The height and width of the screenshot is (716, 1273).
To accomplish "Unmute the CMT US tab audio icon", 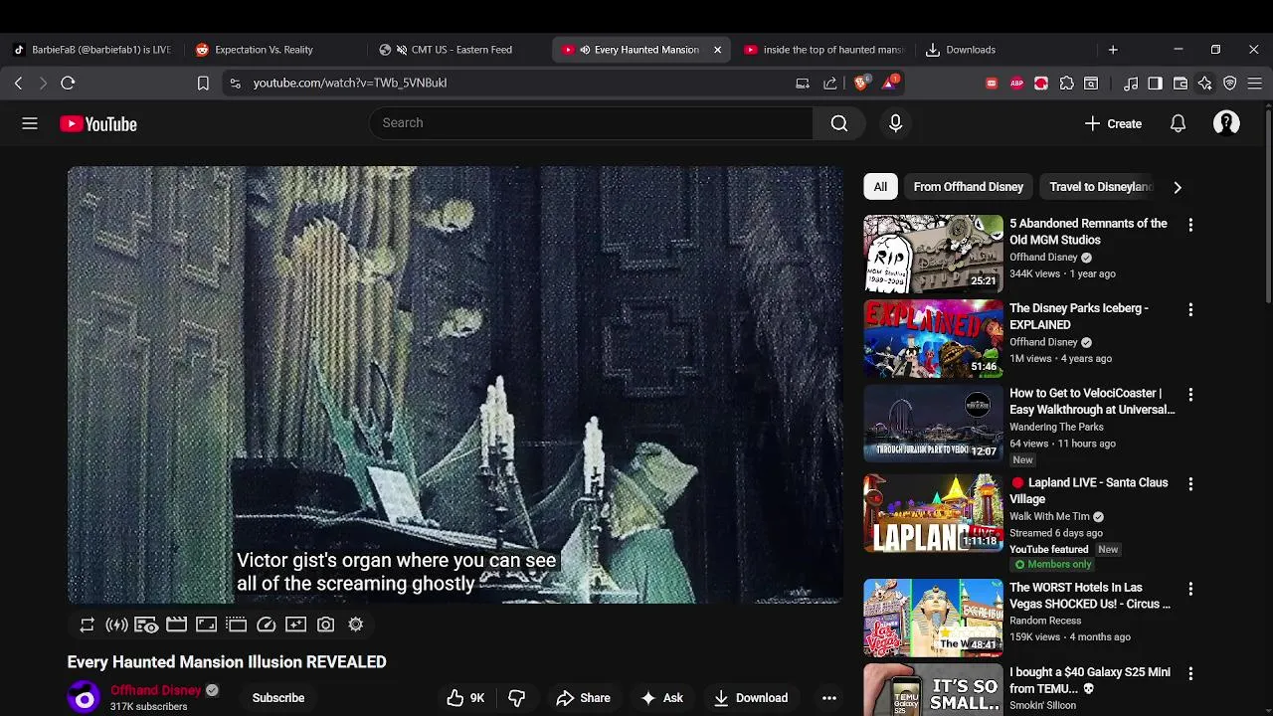I will (x=402, y=50).
